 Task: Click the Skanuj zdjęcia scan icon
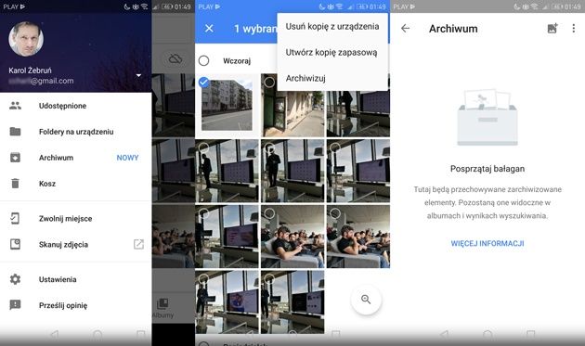point(15,245)
